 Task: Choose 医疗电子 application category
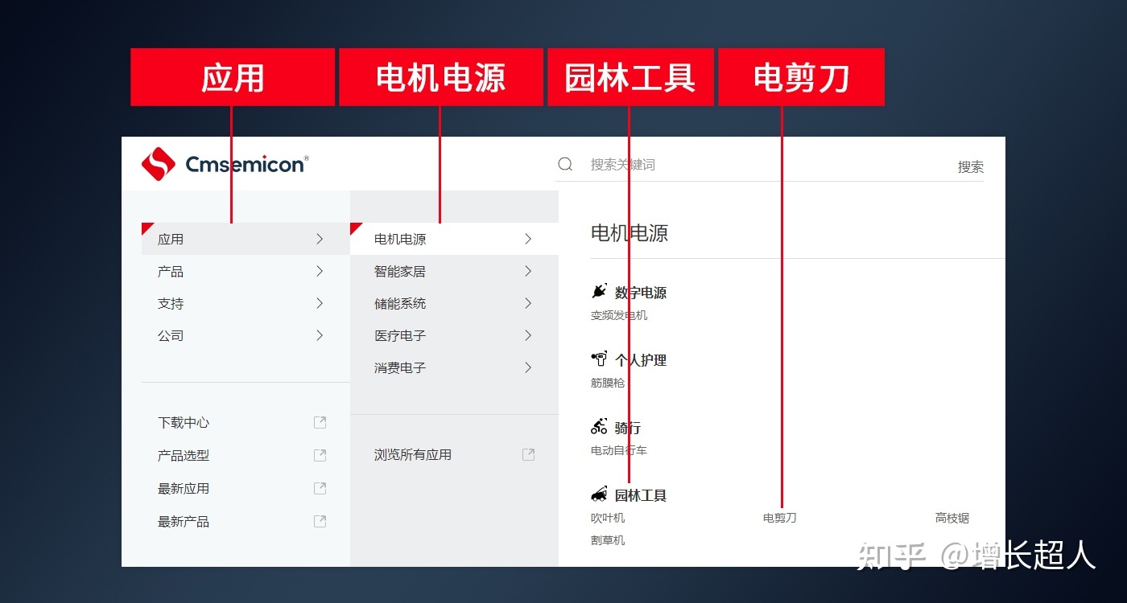tap(454, 335)
